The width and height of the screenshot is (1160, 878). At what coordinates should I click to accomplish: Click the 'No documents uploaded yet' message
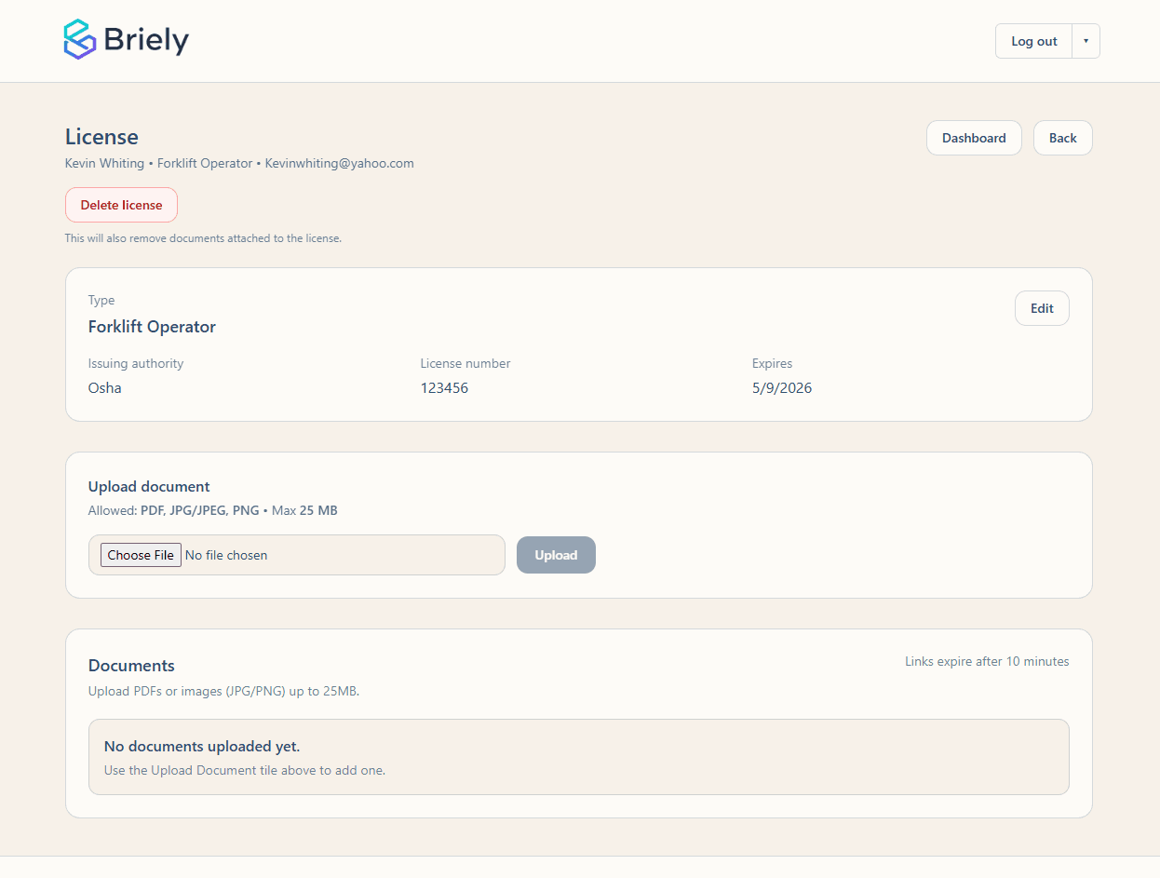pos(202,747)
